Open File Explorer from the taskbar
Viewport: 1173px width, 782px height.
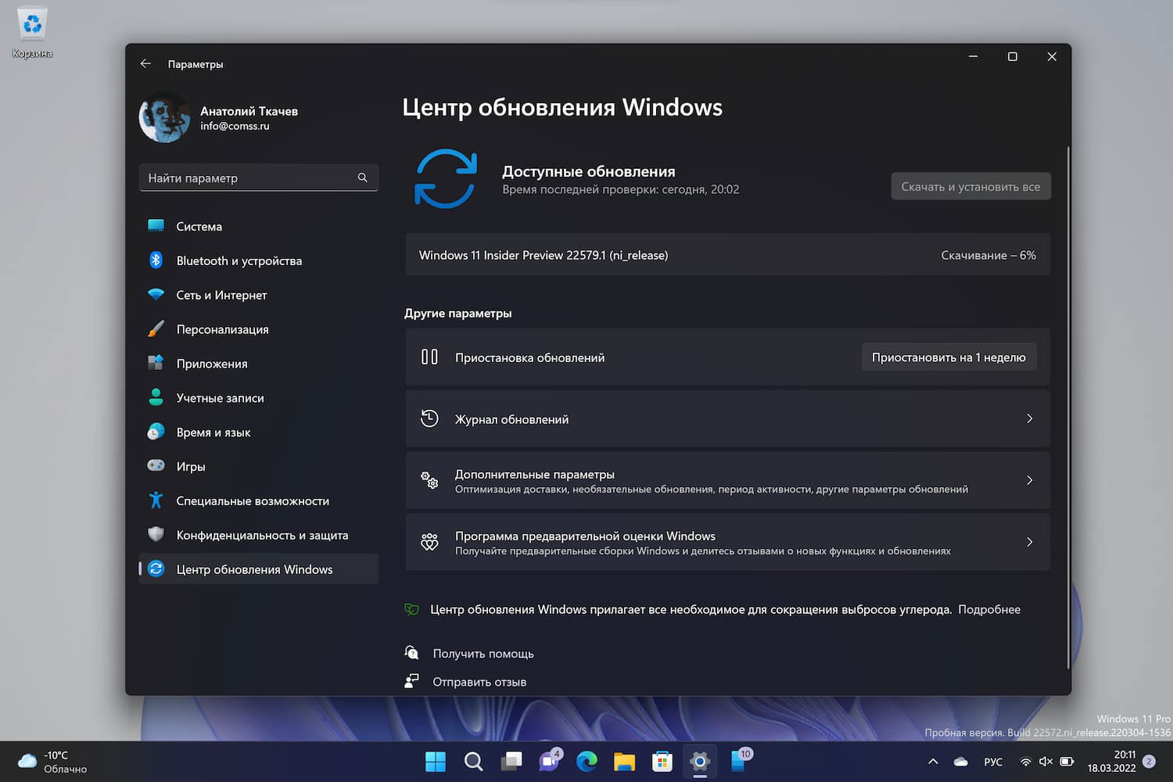click(x=623, y=761)
